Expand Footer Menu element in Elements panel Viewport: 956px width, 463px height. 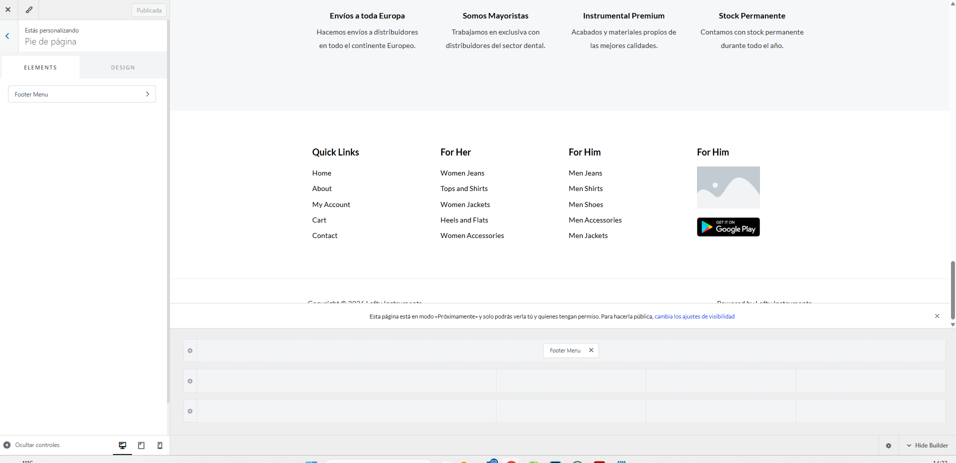[x=82, y=94]
